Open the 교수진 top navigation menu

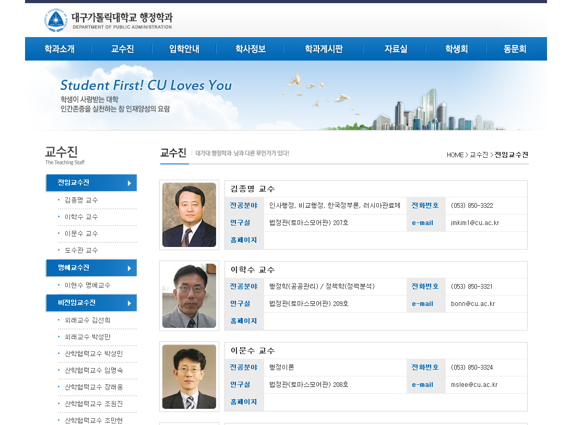click(x=123, y=49)
